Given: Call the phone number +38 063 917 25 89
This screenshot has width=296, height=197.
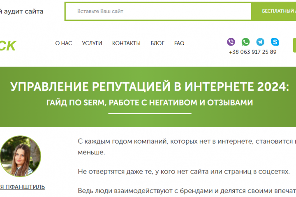Looking at the screenshot, I should (x=252, y=52).
